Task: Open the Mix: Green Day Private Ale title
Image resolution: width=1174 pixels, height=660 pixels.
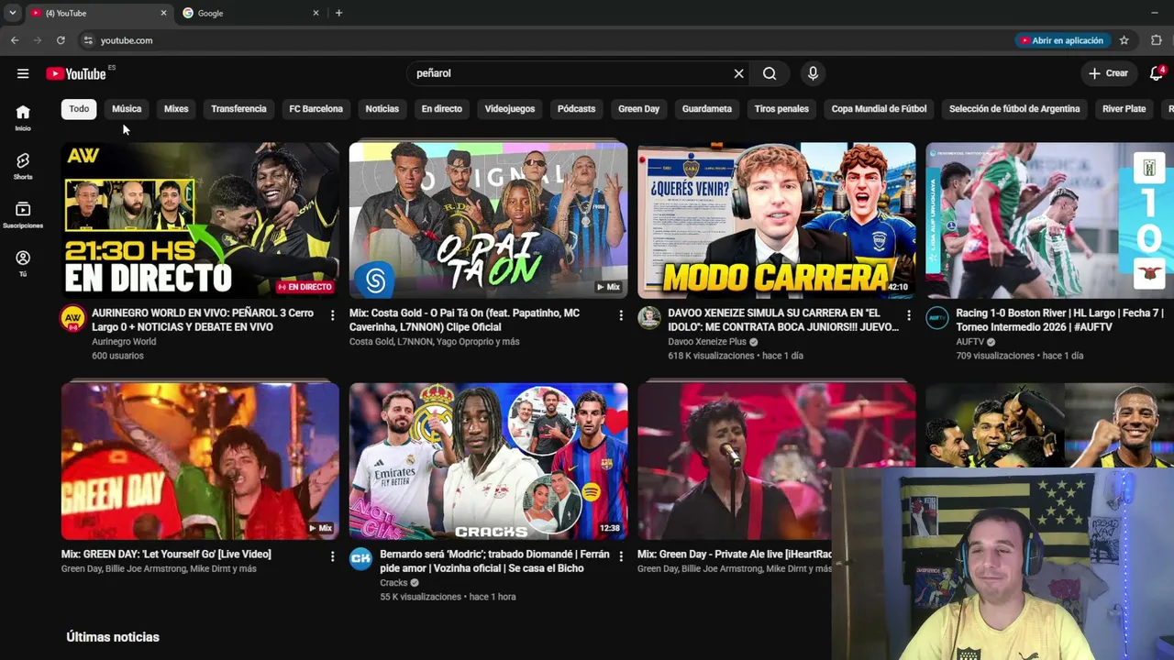Action: click(735, 555)
